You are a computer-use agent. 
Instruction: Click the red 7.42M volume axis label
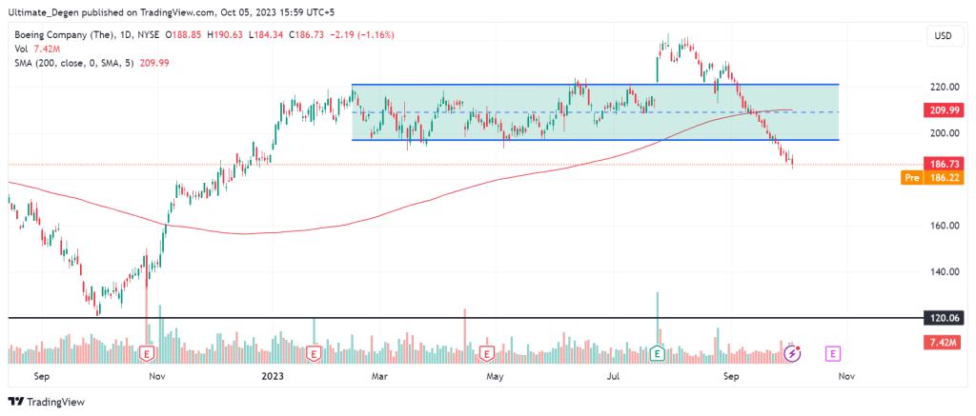coord(943,343)
